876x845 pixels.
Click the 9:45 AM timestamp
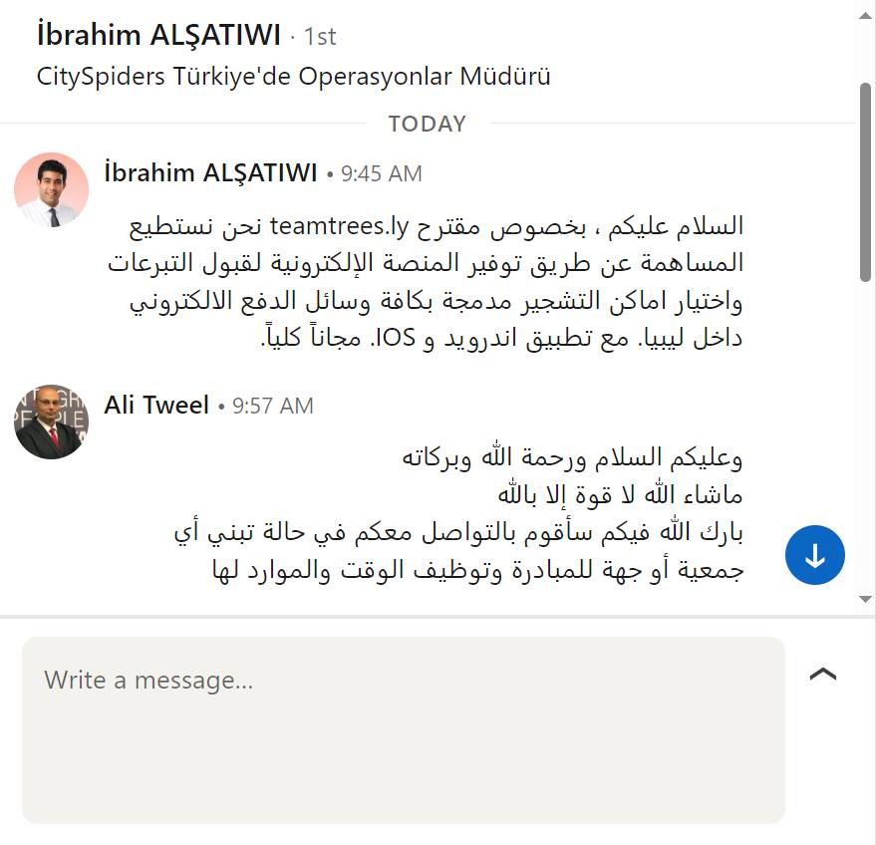point(382,173)
